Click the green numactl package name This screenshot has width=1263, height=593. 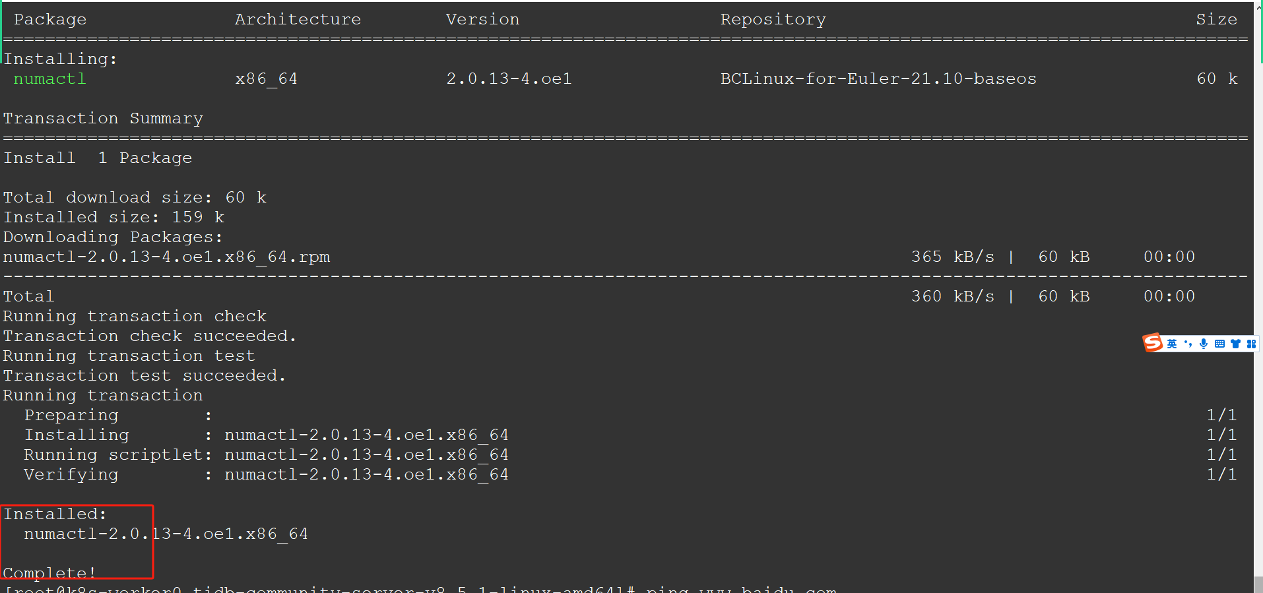(50, 79)
